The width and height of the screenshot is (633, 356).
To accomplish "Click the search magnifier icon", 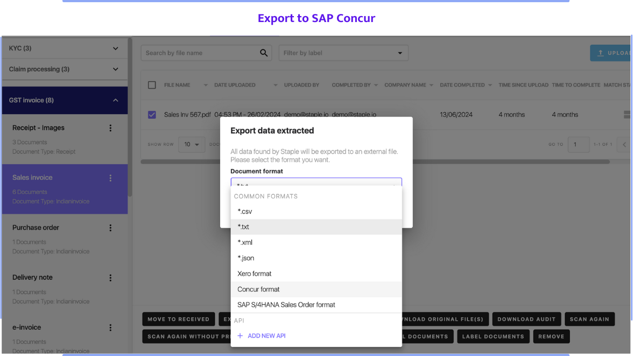I will coord(264,53).
